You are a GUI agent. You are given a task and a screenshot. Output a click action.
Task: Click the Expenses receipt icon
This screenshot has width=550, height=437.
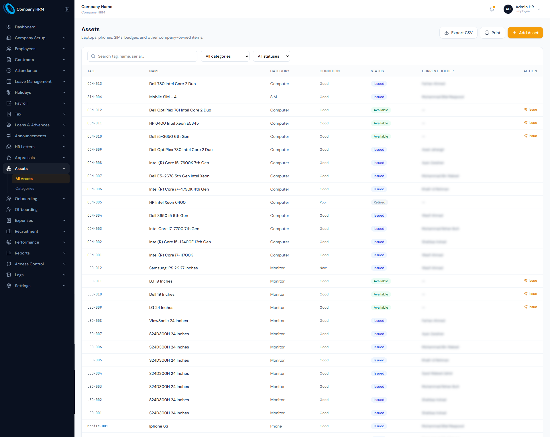tap(9, 220)
